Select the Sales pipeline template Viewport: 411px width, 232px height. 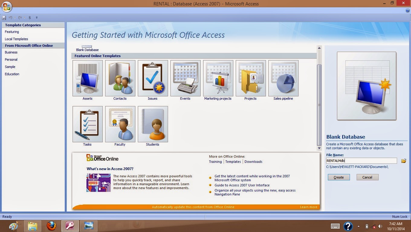[x=283, y=78]
